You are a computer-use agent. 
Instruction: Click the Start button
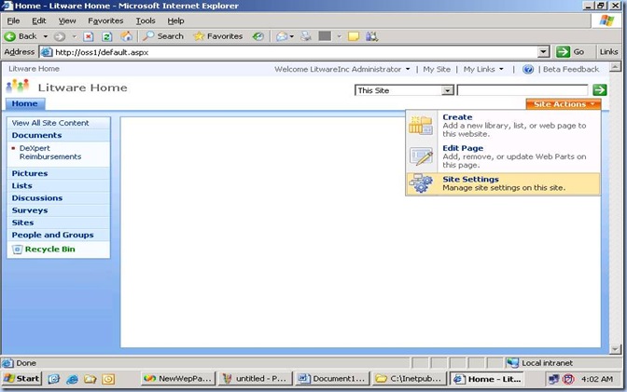click(21, 378)
